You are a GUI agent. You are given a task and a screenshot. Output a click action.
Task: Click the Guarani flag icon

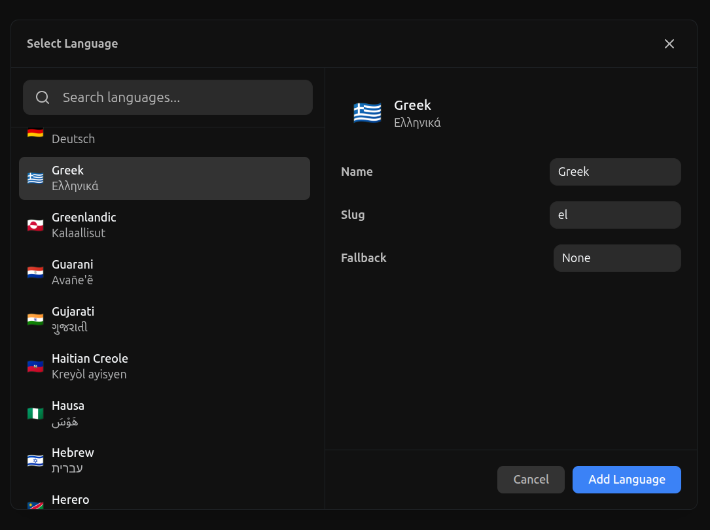tap(35, 273)
